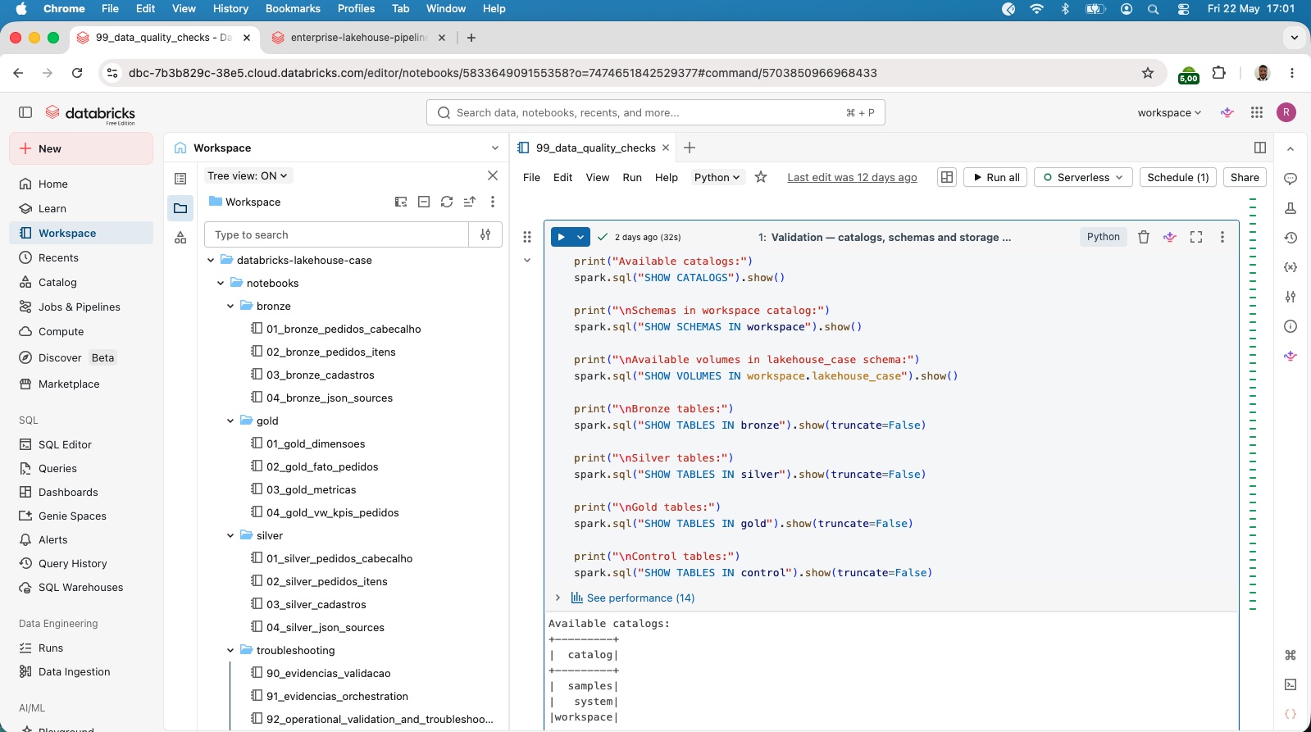Expand the cell to full screen

1196,237
